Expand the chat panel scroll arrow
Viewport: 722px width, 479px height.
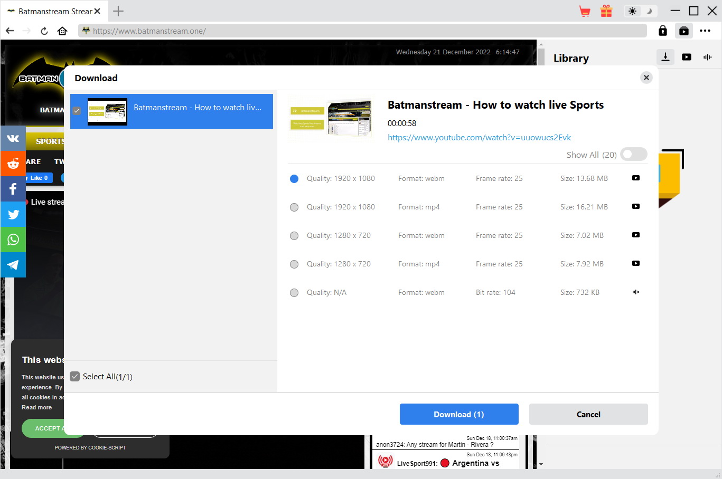(x=540, y=464)
